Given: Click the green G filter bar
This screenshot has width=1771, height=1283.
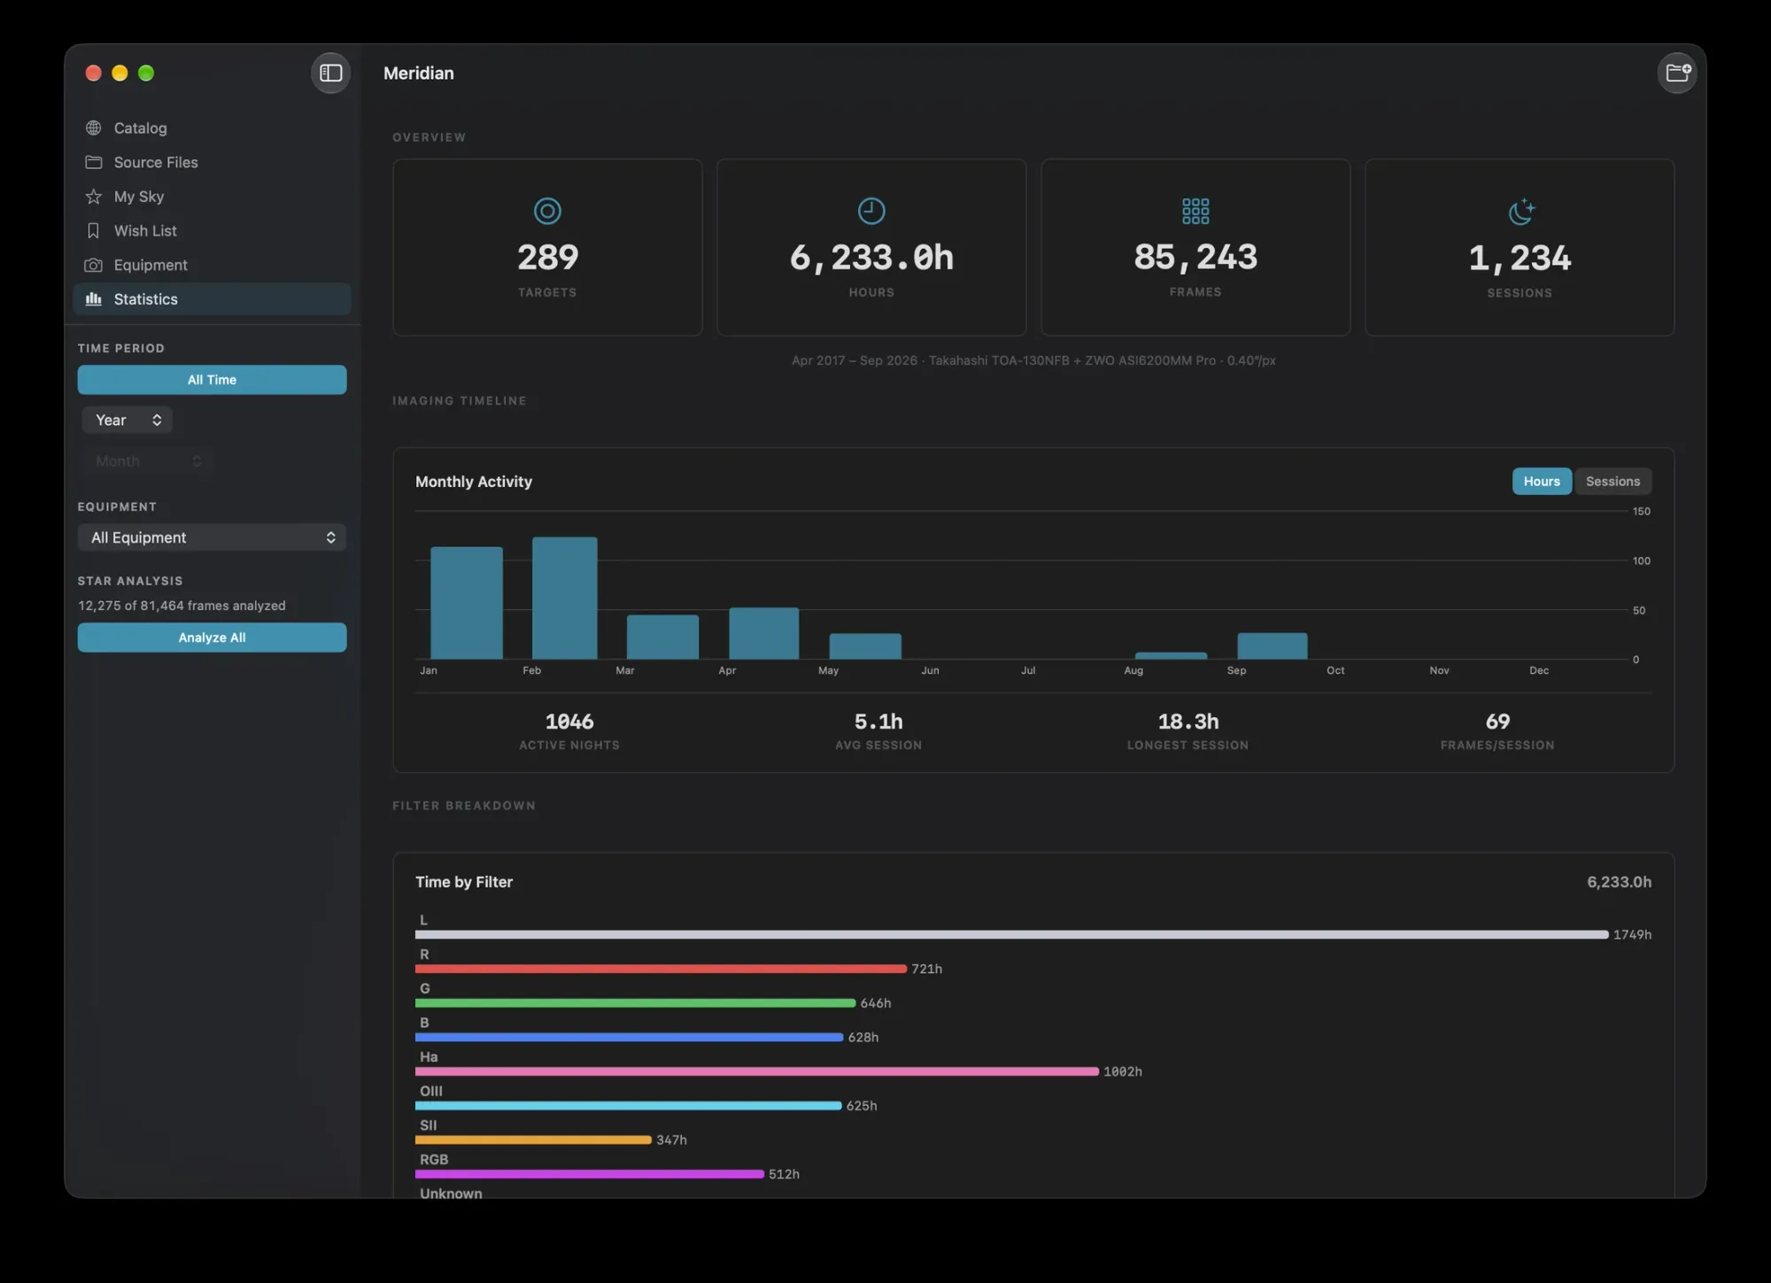Looking at the screenshot, I should tap(635, 1003).
